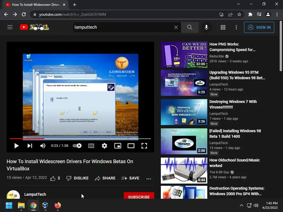
Task: Open Destroying Windows 7 With Viruses thumbnail
Action: click(x=184, y=112)
